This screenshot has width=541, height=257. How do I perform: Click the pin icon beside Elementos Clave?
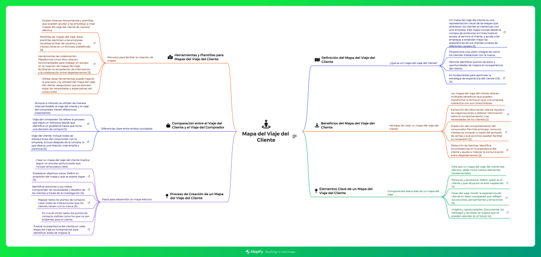click(x=317, y=190)
